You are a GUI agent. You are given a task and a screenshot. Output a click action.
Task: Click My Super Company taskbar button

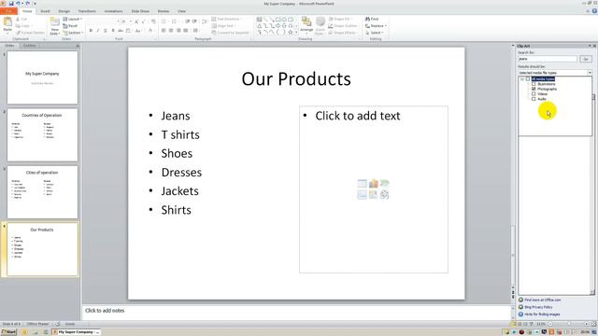coord(77,332)
